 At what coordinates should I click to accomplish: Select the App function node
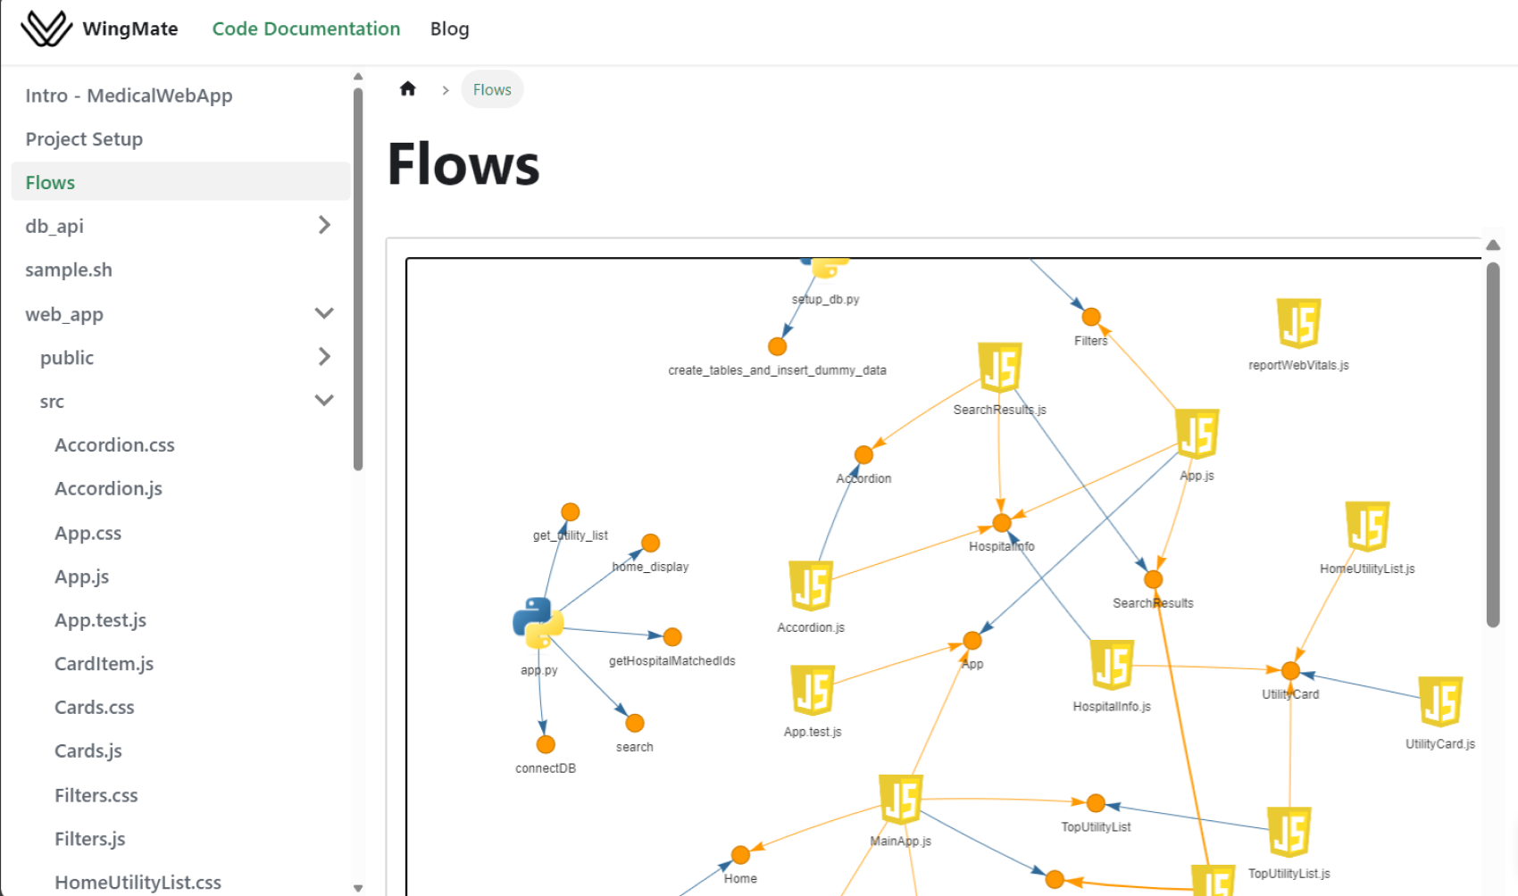click(972, 641)
